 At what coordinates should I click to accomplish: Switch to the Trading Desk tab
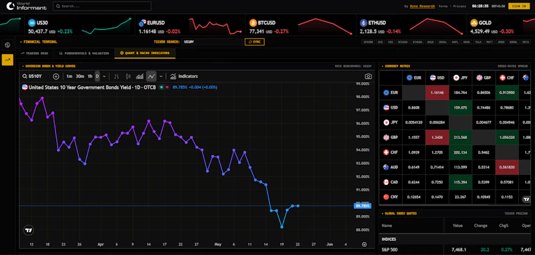(x=35, y=53)
